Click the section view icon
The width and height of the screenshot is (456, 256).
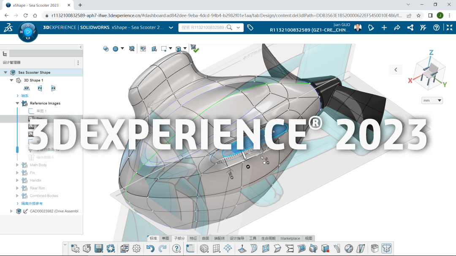pos(154,49)
